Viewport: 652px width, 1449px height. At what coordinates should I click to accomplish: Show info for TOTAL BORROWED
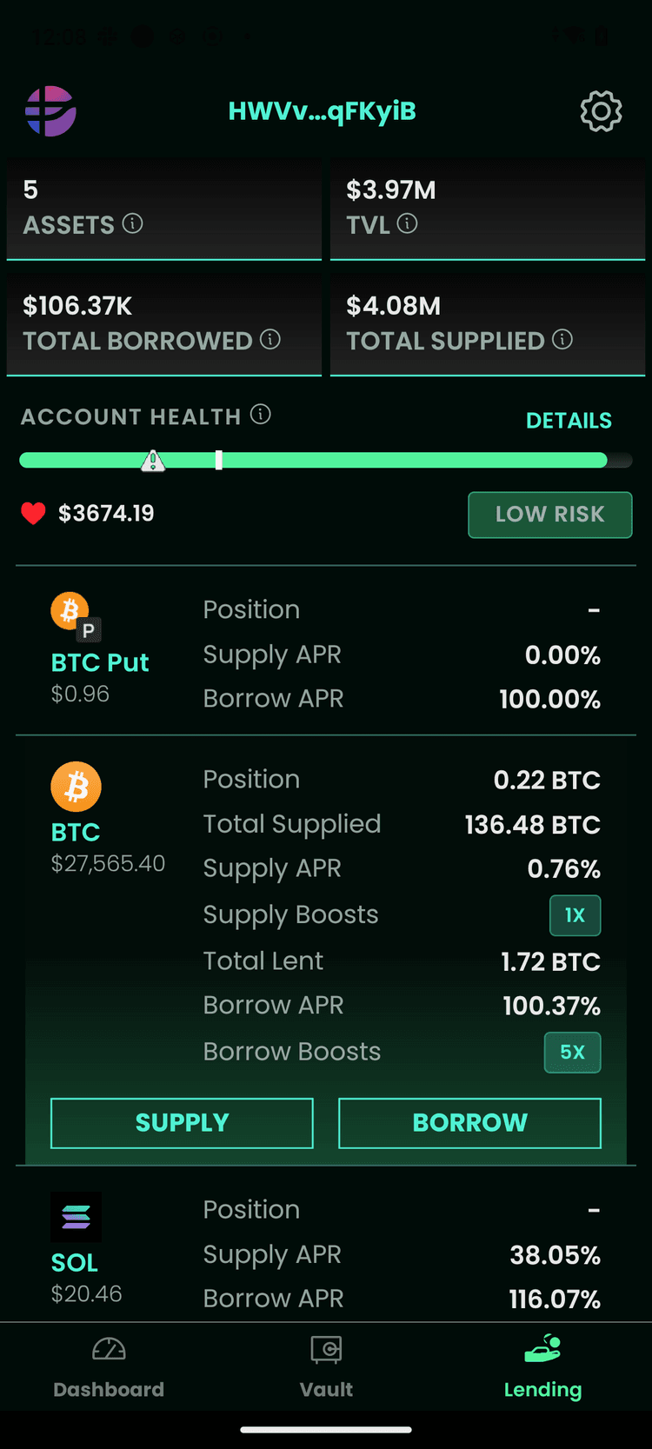tap(270, 339)
